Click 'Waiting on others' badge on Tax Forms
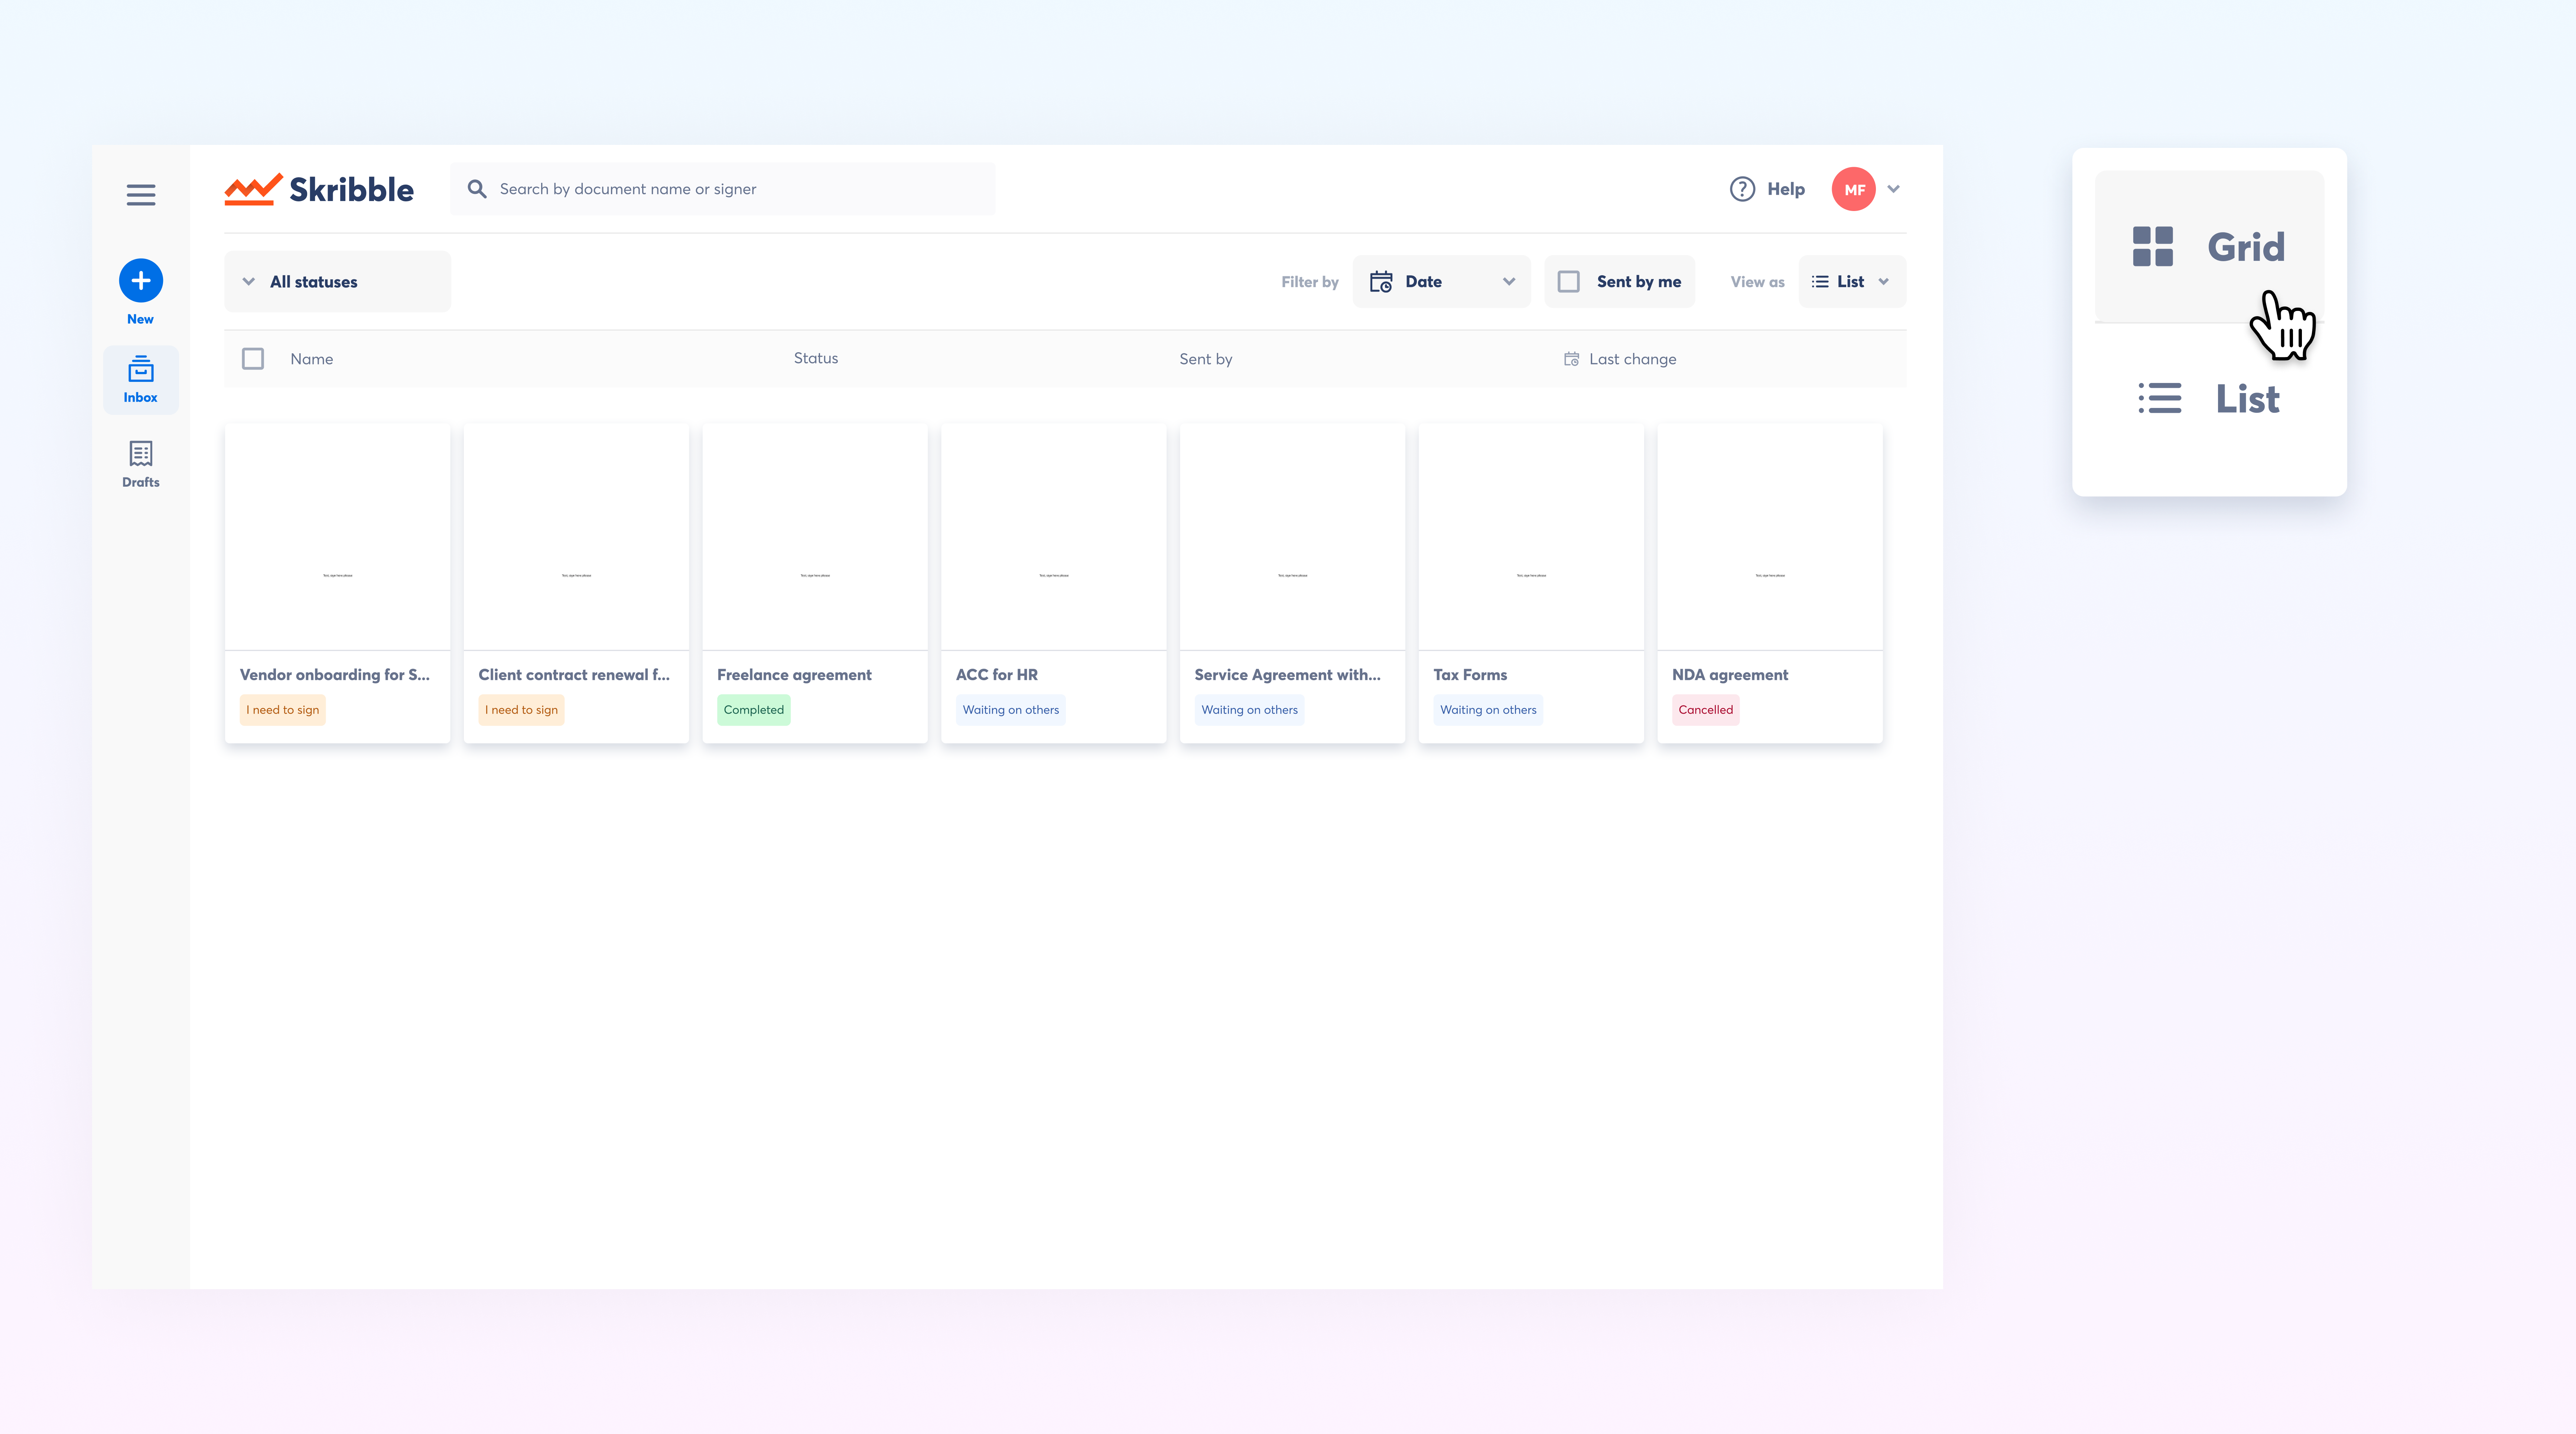The image size is (2576, 1434). click(x=1488, y=710)
